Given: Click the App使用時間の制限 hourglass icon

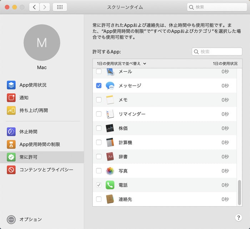Looking at the screenshot, I should click(11, 144).
